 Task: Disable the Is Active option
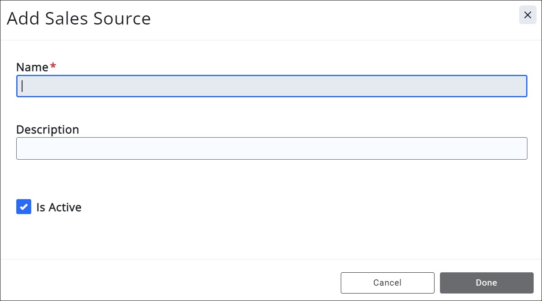click(x=24, y=207)
